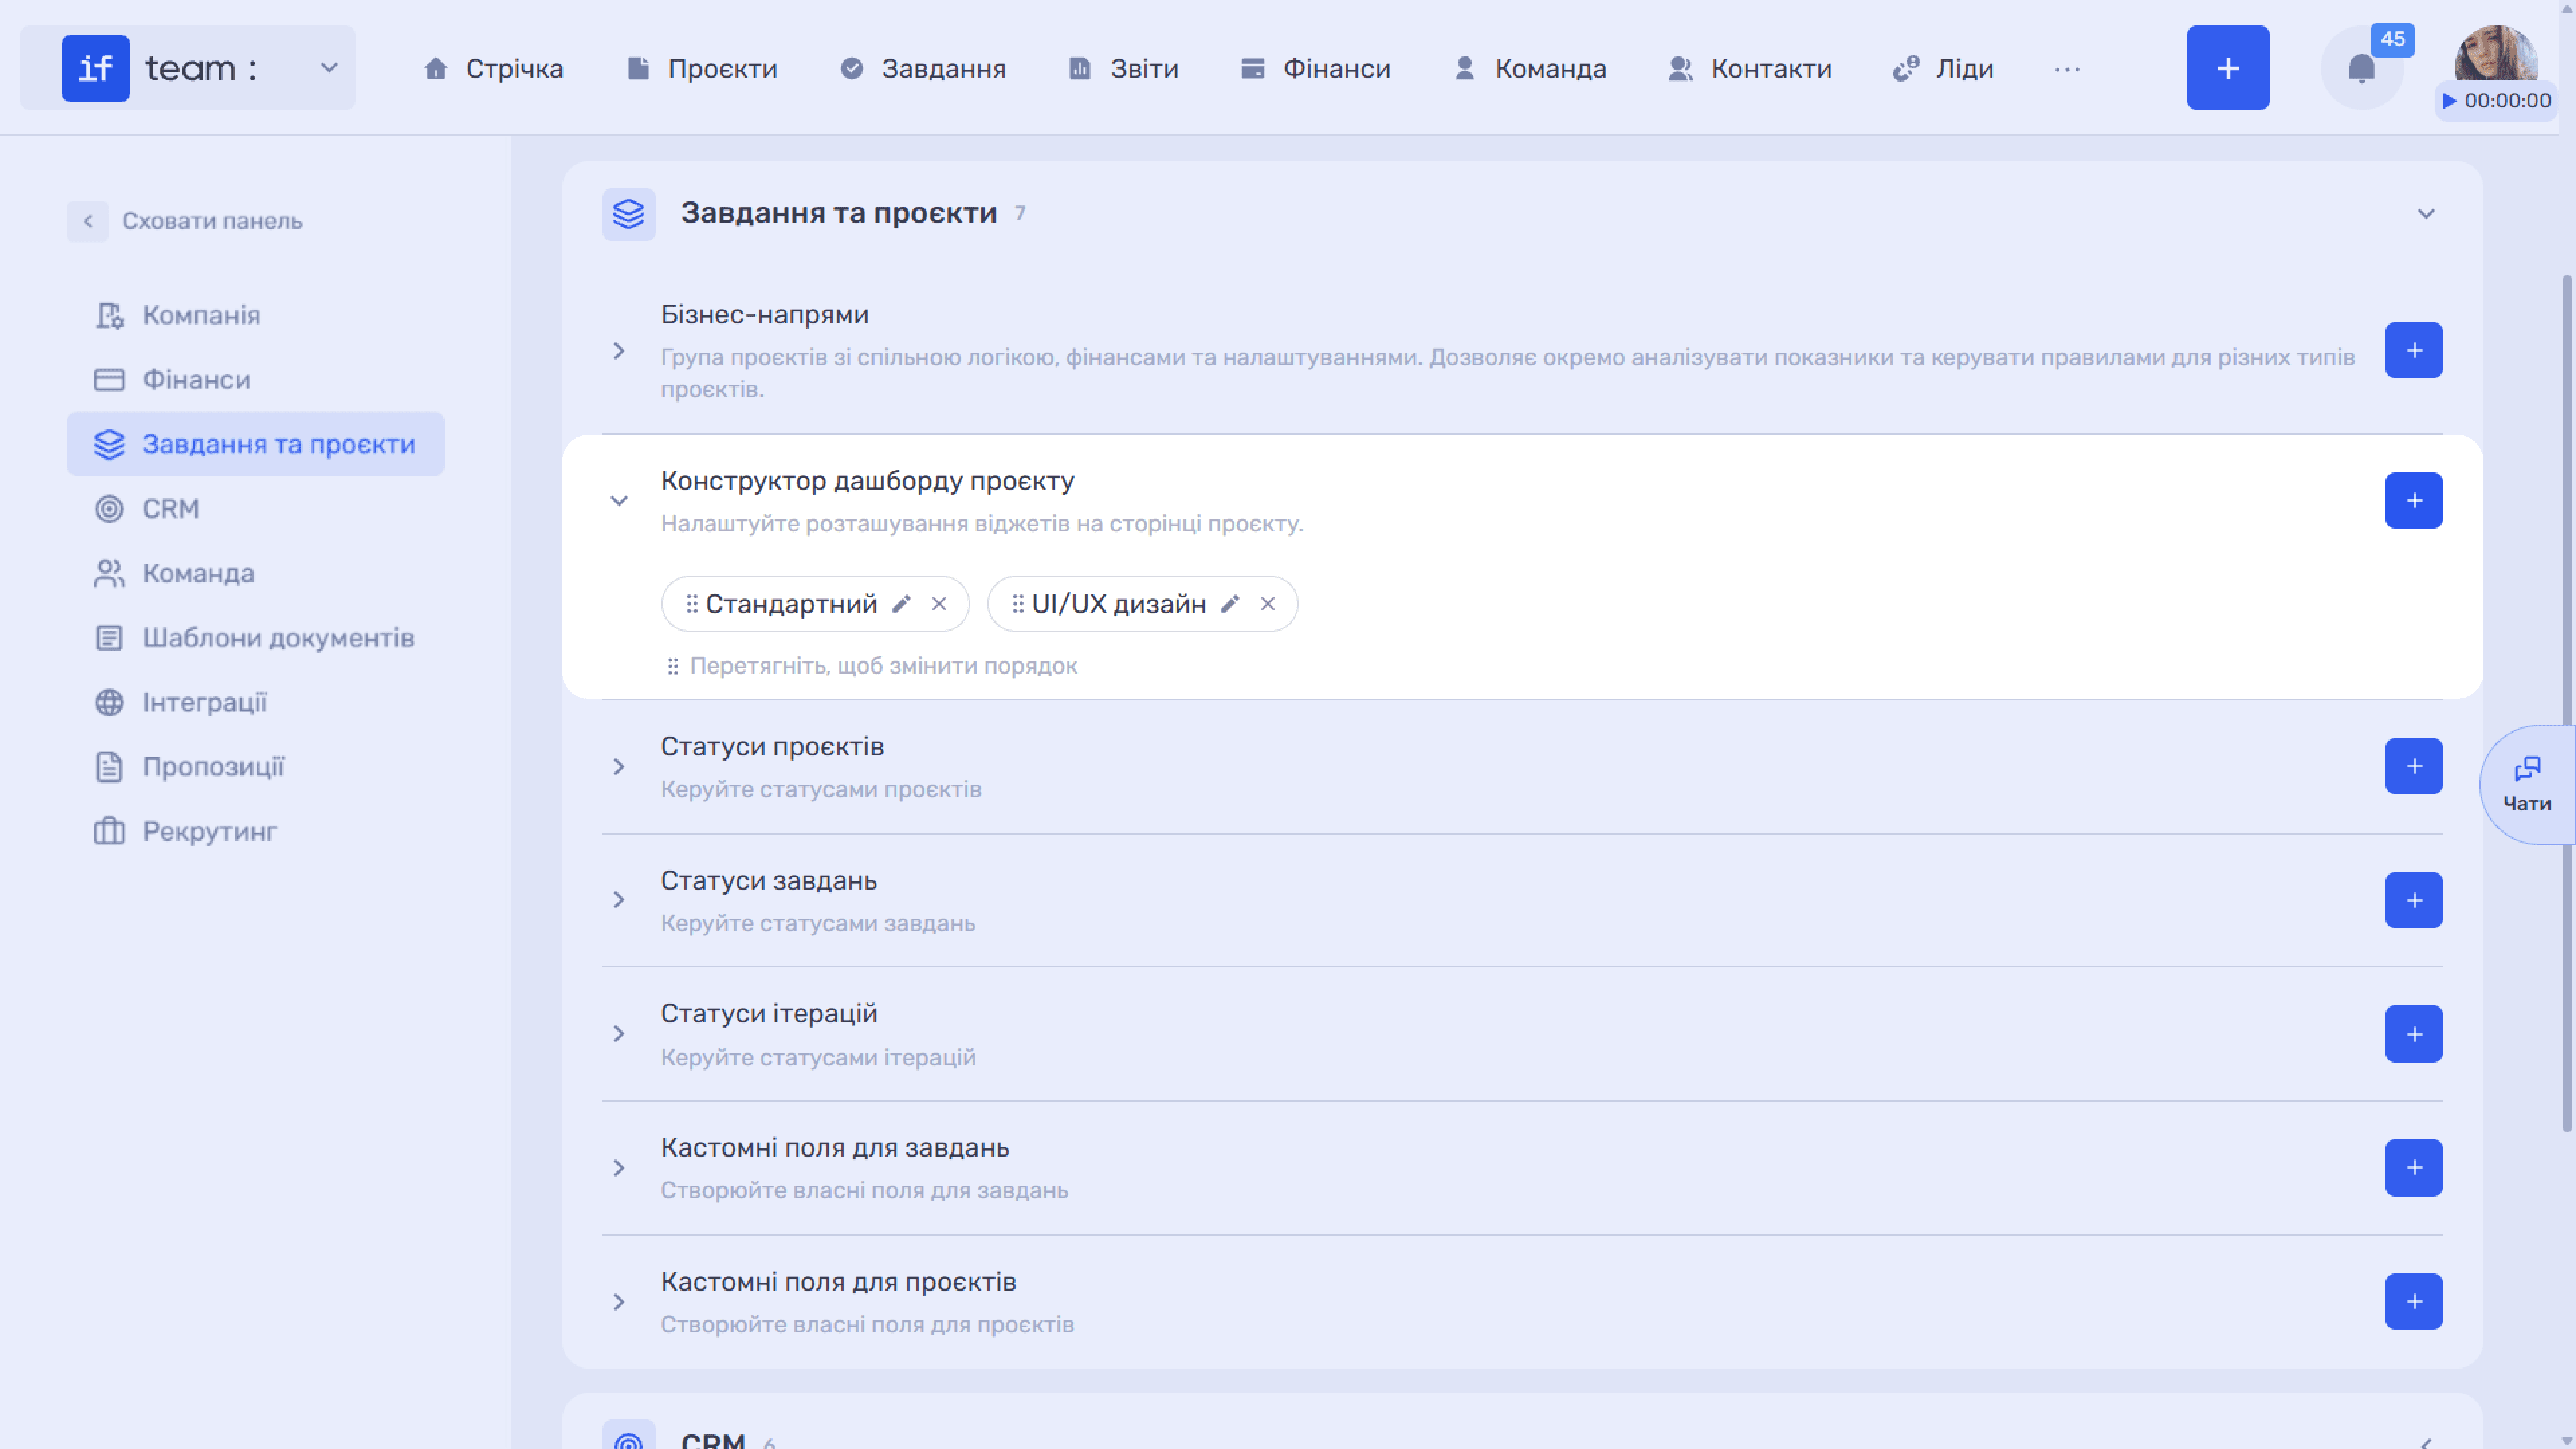
Task: Add a new project dashboard layout
Action: (x=2413, y=501)
